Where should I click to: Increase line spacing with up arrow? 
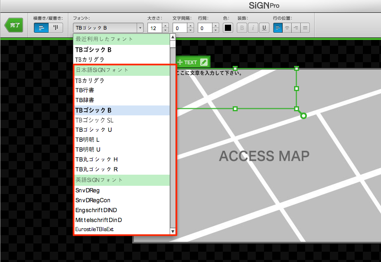coord(215,26)
